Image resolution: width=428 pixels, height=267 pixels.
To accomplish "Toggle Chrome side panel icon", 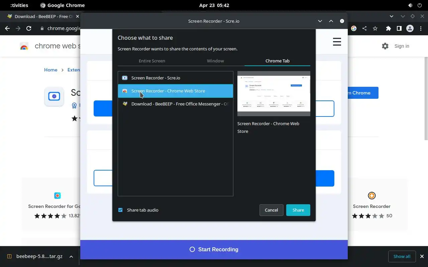I will 399,28.
